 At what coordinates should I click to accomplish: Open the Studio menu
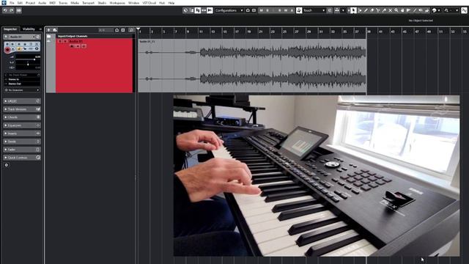coord(102,3)
